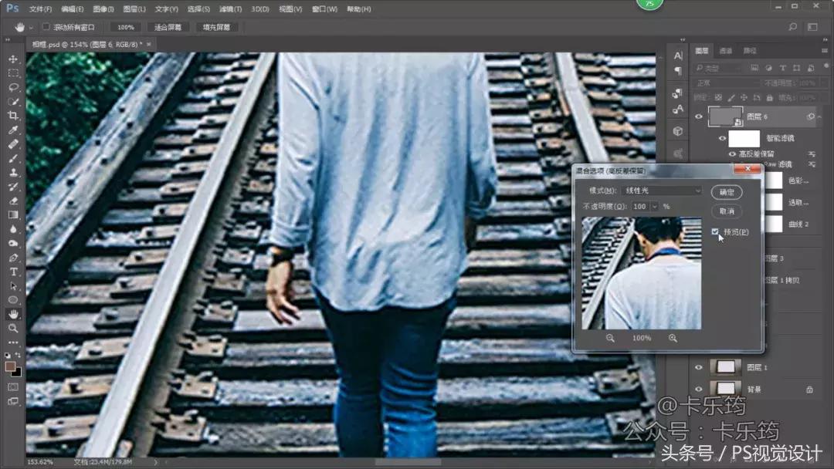The image size is (834, 469).
Task: Open the 文件(F) menu
Action: 40,9
